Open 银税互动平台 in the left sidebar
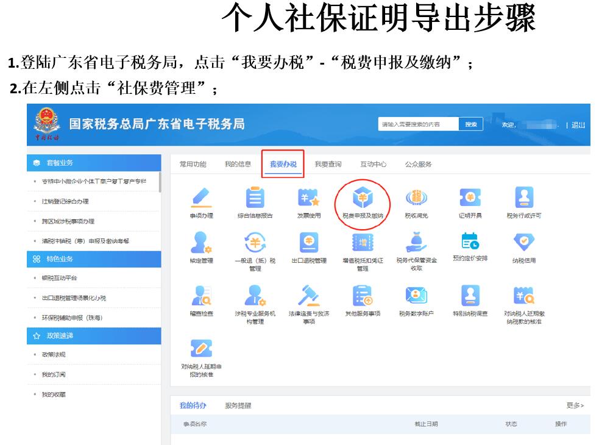The height and width of the screenshot is (445, 613). pos(60,278)
